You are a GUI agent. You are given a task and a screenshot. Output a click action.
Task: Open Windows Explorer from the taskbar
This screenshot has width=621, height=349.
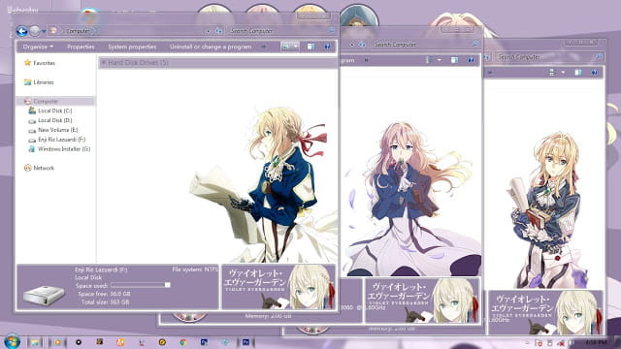tap(35, 342)
